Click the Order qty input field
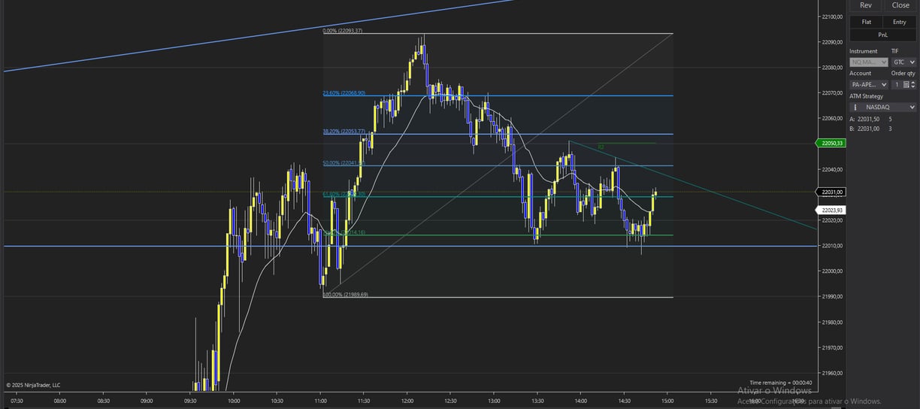This screenshot has height=409, width=920. (896, 85)
